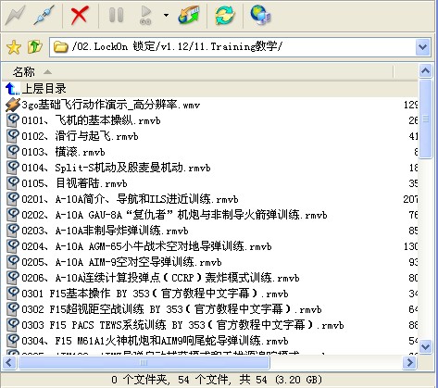Click the icon of 0105、目视着陆.rmvb

[x=13, y=183]
